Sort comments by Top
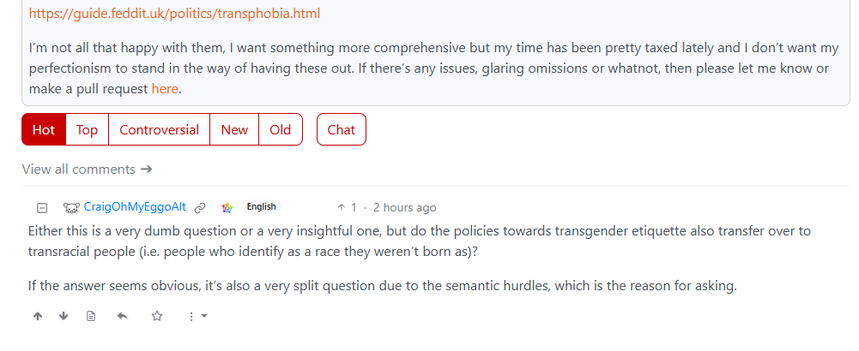 click(x=88, y=129)
